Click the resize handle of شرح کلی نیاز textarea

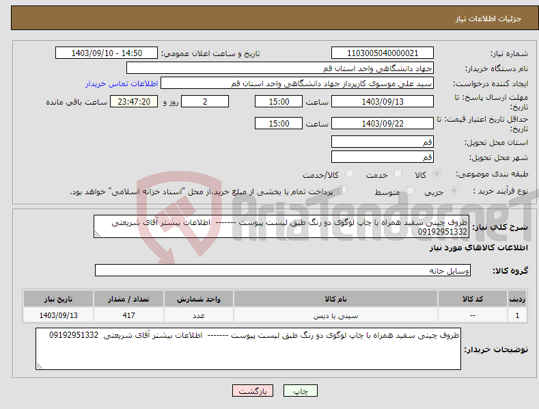(x=97, y=235)
